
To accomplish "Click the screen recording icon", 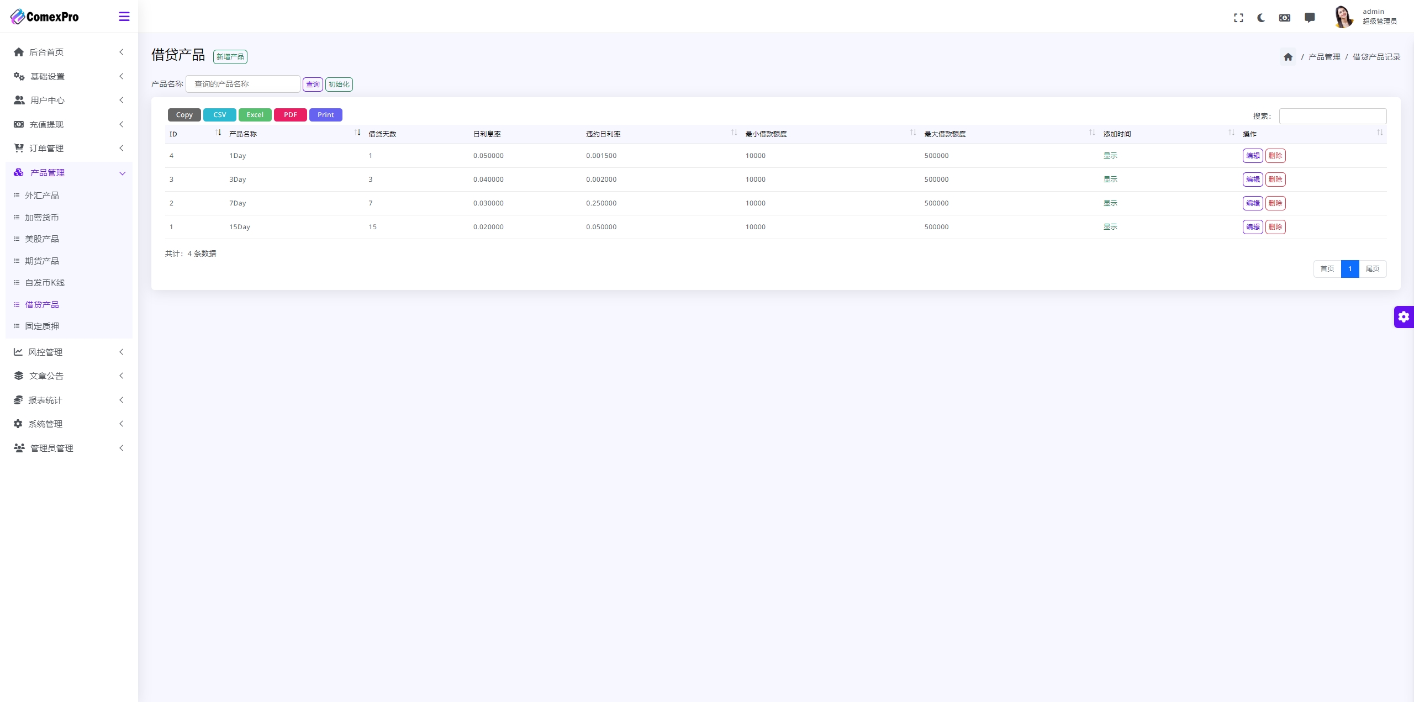I will coord(1285,16).
